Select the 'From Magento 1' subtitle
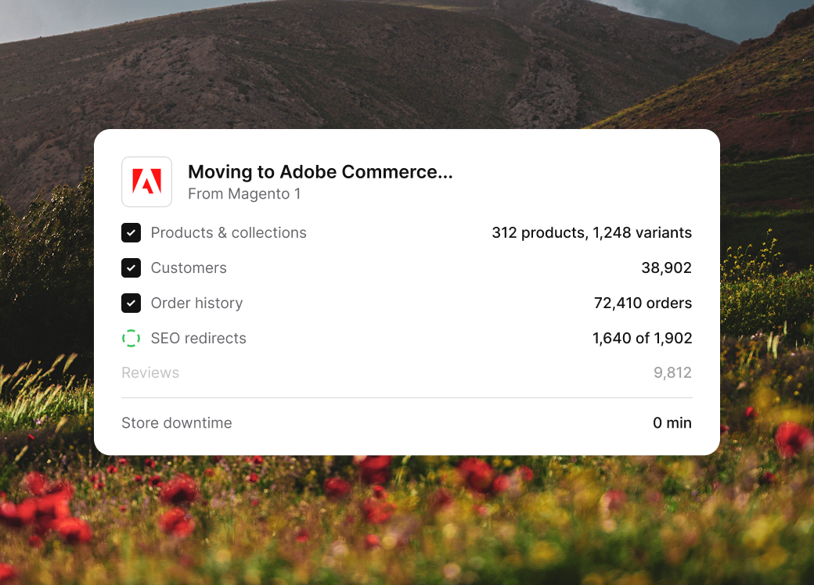 click(244, 194)
